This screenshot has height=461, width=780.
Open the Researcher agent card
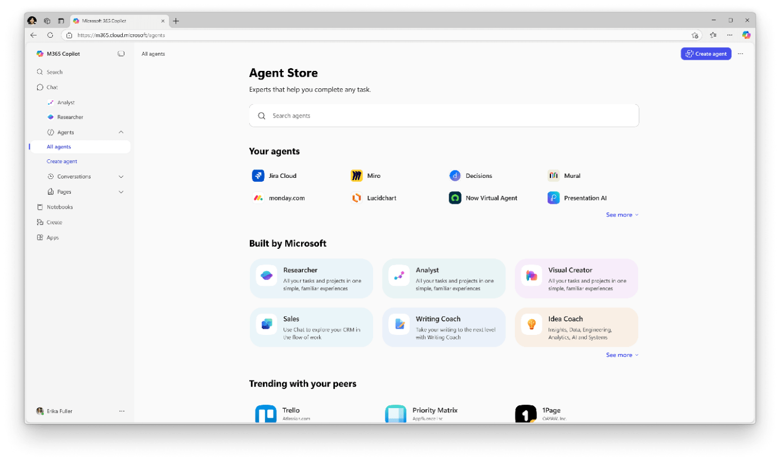[311, 278]
